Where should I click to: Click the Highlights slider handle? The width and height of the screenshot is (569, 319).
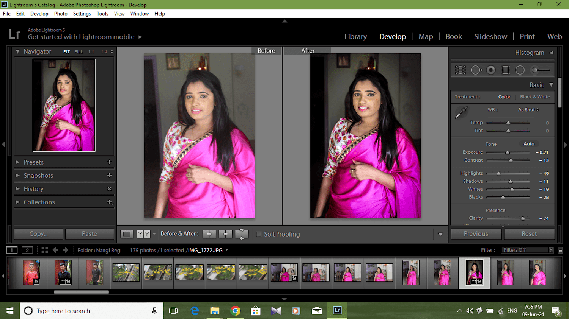click(499, 174)
